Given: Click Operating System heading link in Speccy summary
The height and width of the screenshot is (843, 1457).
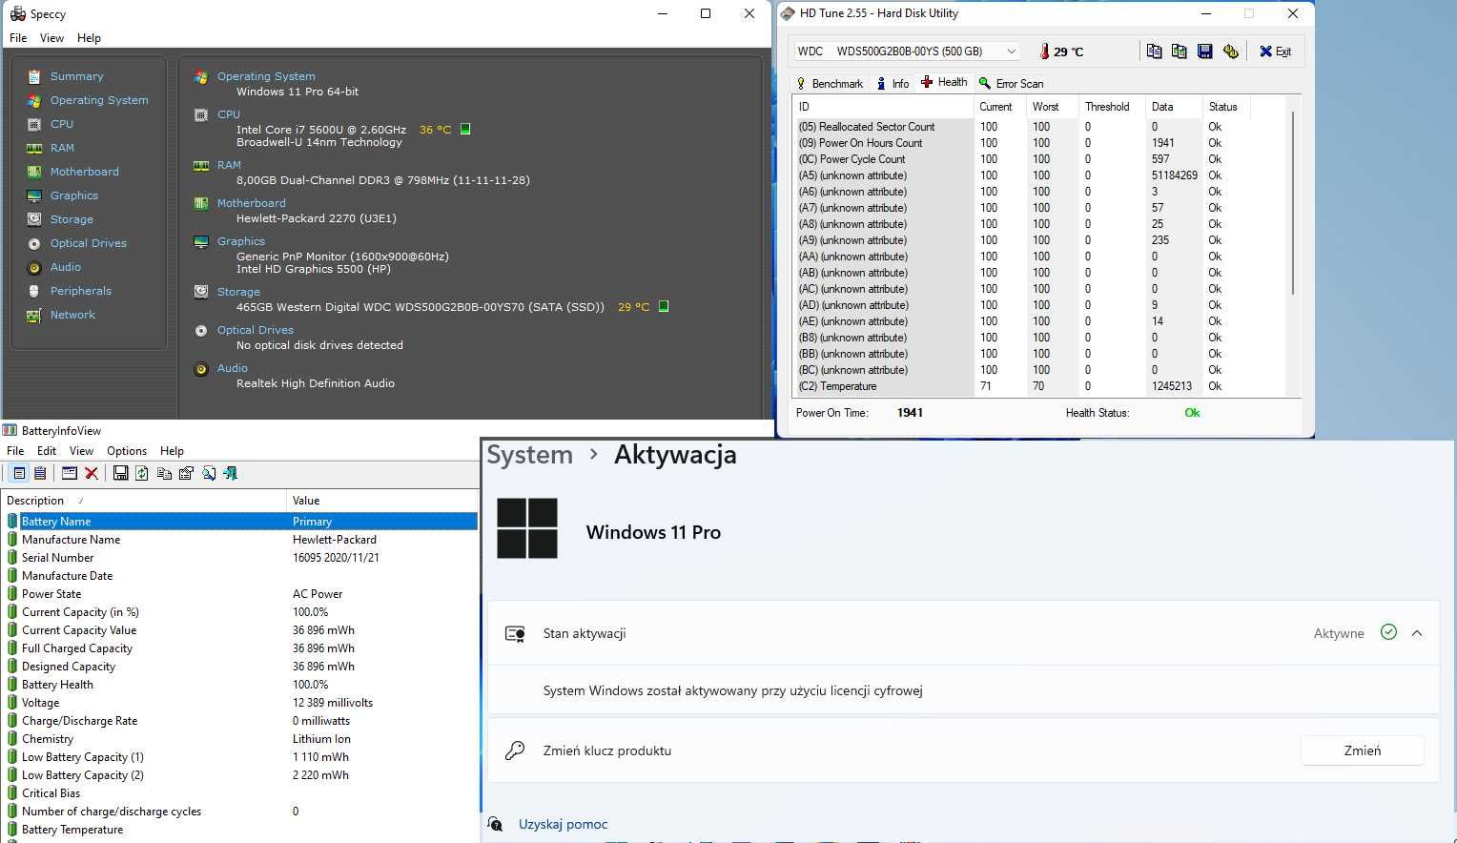Looking at the screenshot, I should 266,76.
